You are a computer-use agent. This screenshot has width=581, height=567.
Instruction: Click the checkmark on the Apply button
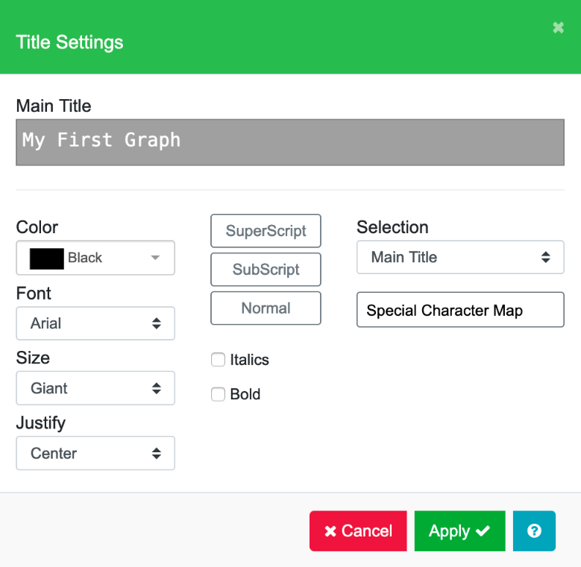point(483,531)
